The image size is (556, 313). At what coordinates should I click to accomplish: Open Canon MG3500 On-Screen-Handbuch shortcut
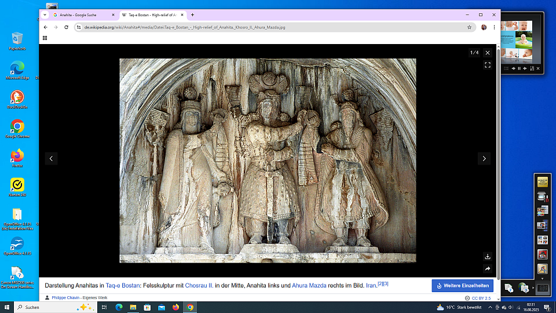pos(17,278)
